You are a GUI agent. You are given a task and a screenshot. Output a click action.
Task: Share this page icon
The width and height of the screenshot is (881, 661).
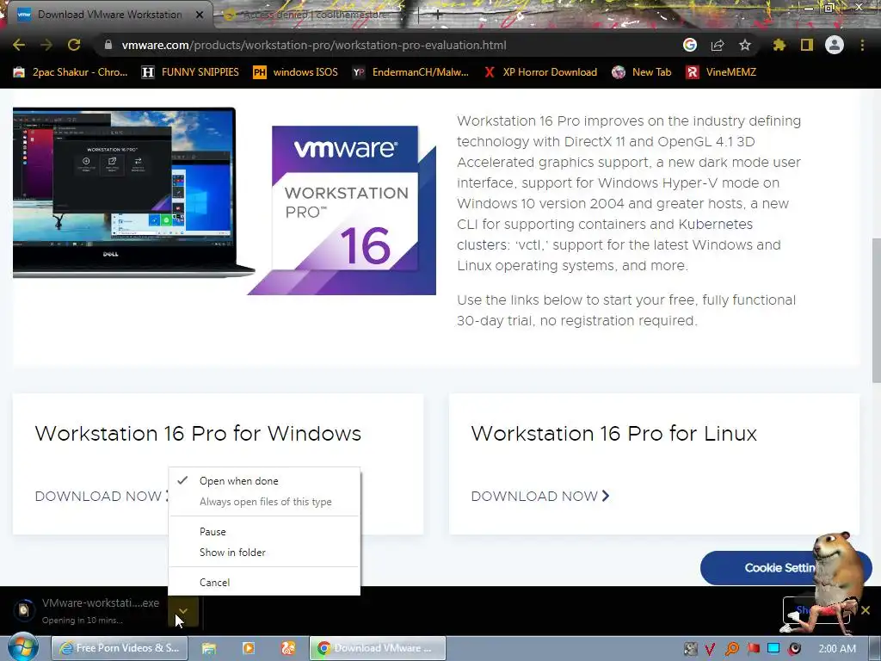pyautogui.click(x=718, y=45)
